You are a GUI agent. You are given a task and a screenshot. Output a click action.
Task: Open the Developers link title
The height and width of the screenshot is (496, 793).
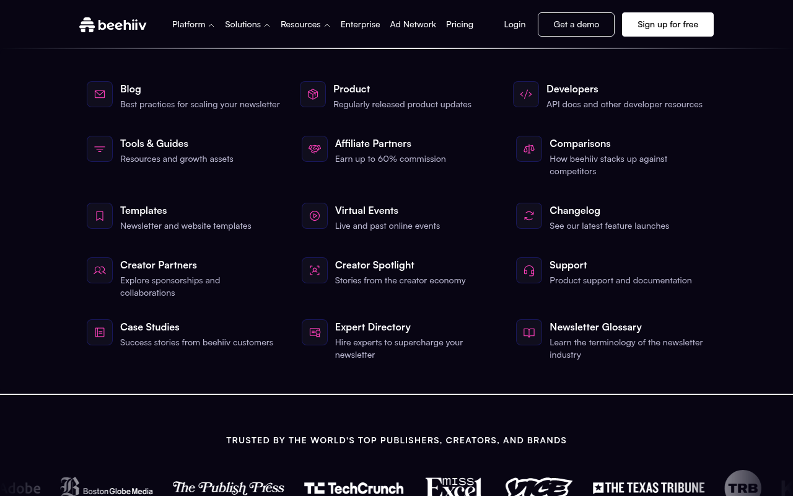coord(572,89)
